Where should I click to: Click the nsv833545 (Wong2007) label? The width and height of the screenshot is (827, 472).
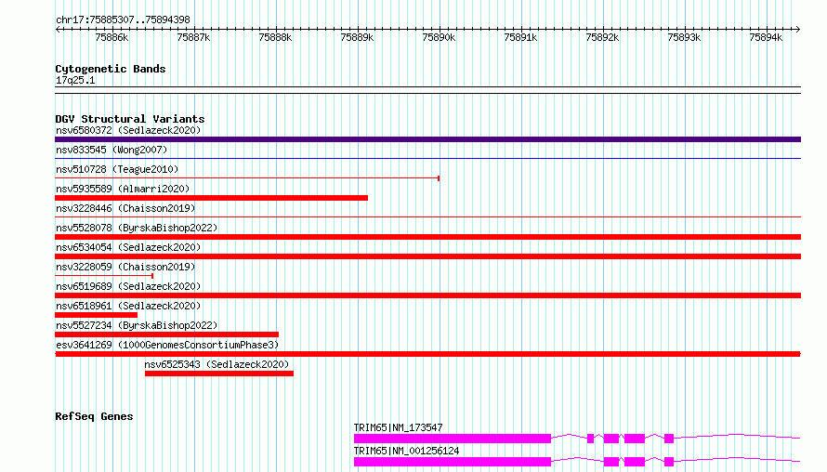click(112, 150)
